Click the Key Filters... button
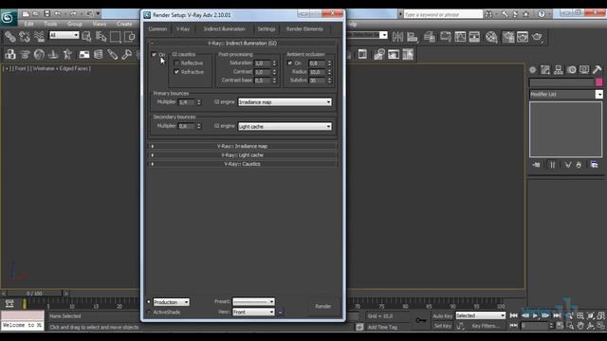 tap(485, 326)
